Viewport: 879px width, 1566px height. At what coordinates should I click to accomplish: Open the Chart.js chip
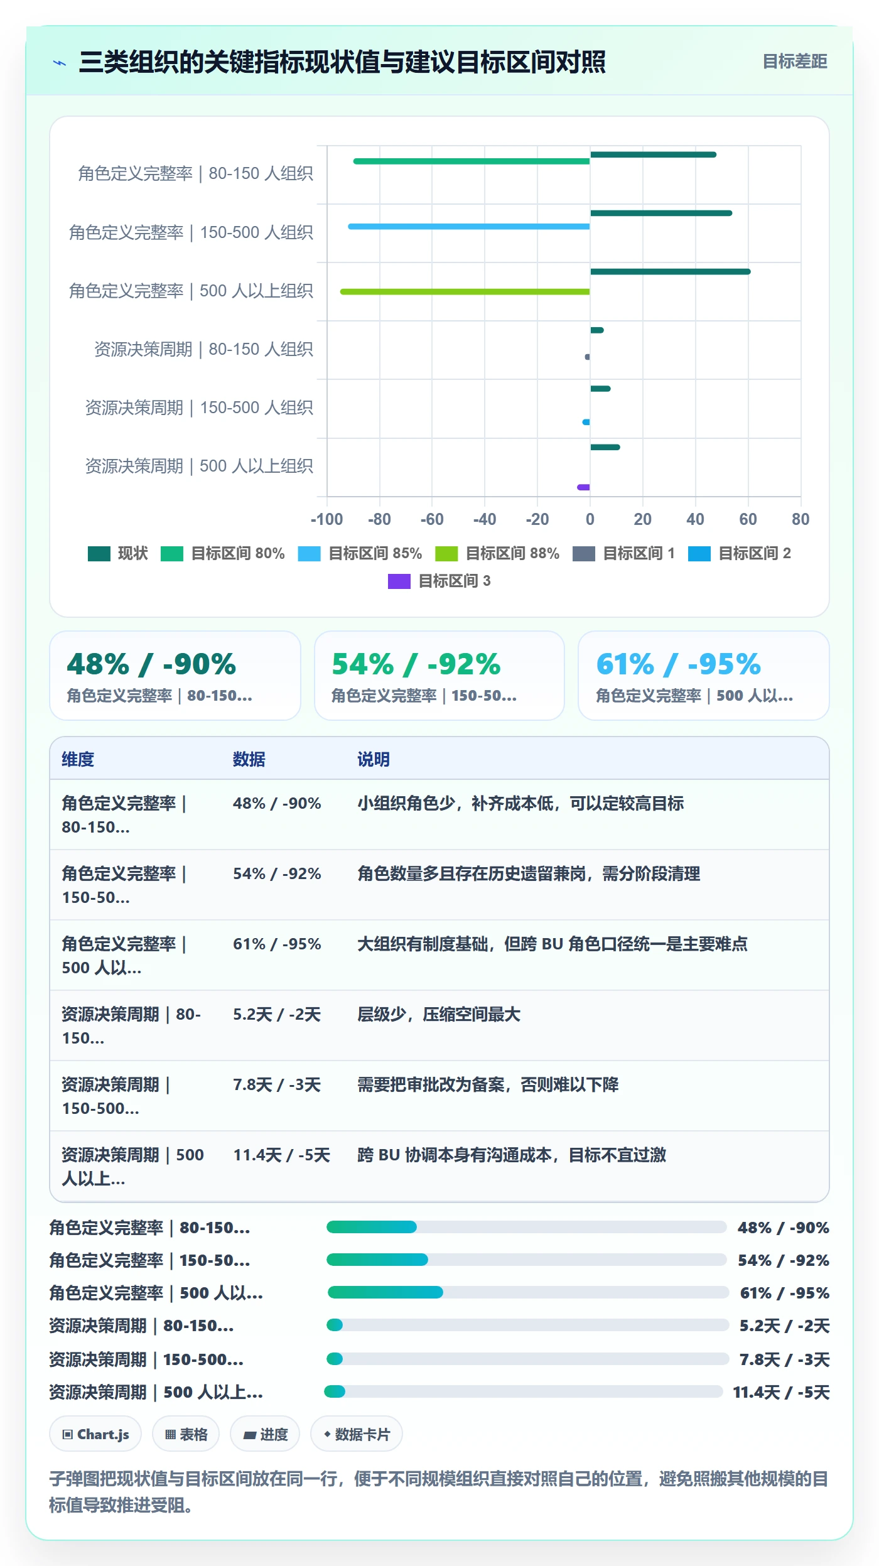(95, 1434)
